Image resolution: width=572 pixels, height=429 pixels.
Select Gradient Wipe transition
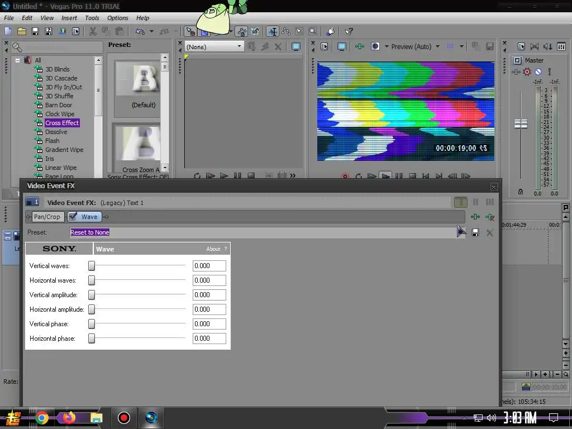(x=64, y=150)
